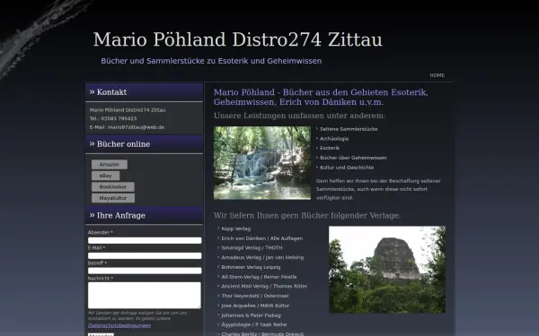Select All-Stern-Verlag / Reiner Feistle entry
Screen dimensions: 539x336
click(x=259, y=277)
